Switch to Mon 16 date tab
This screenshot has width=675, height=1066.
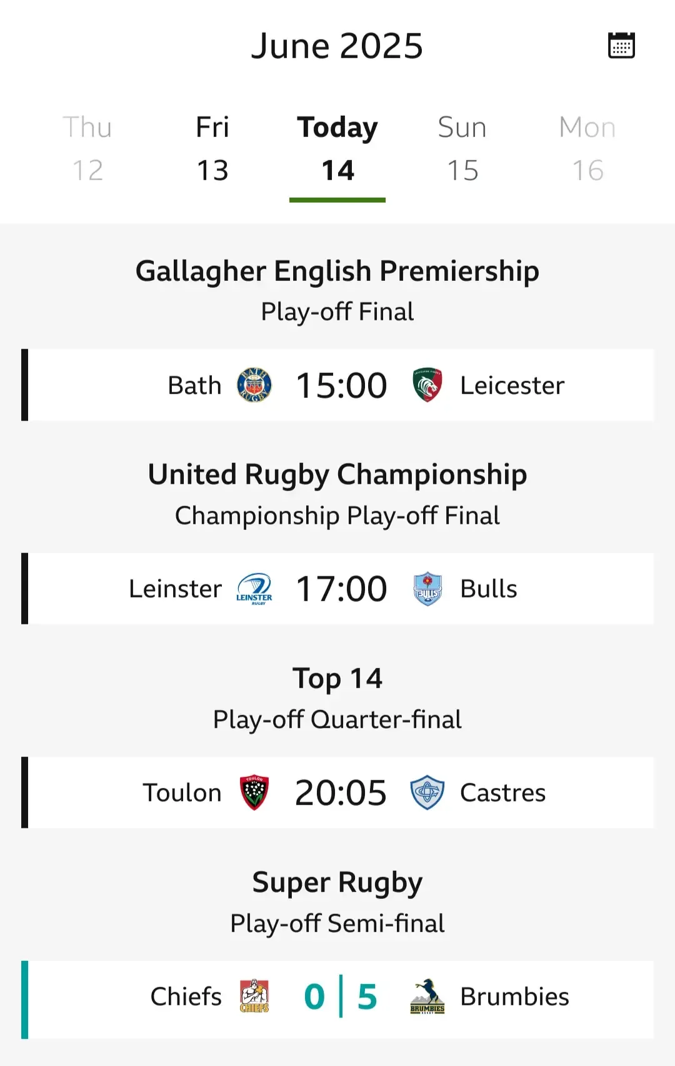point(587,149)
